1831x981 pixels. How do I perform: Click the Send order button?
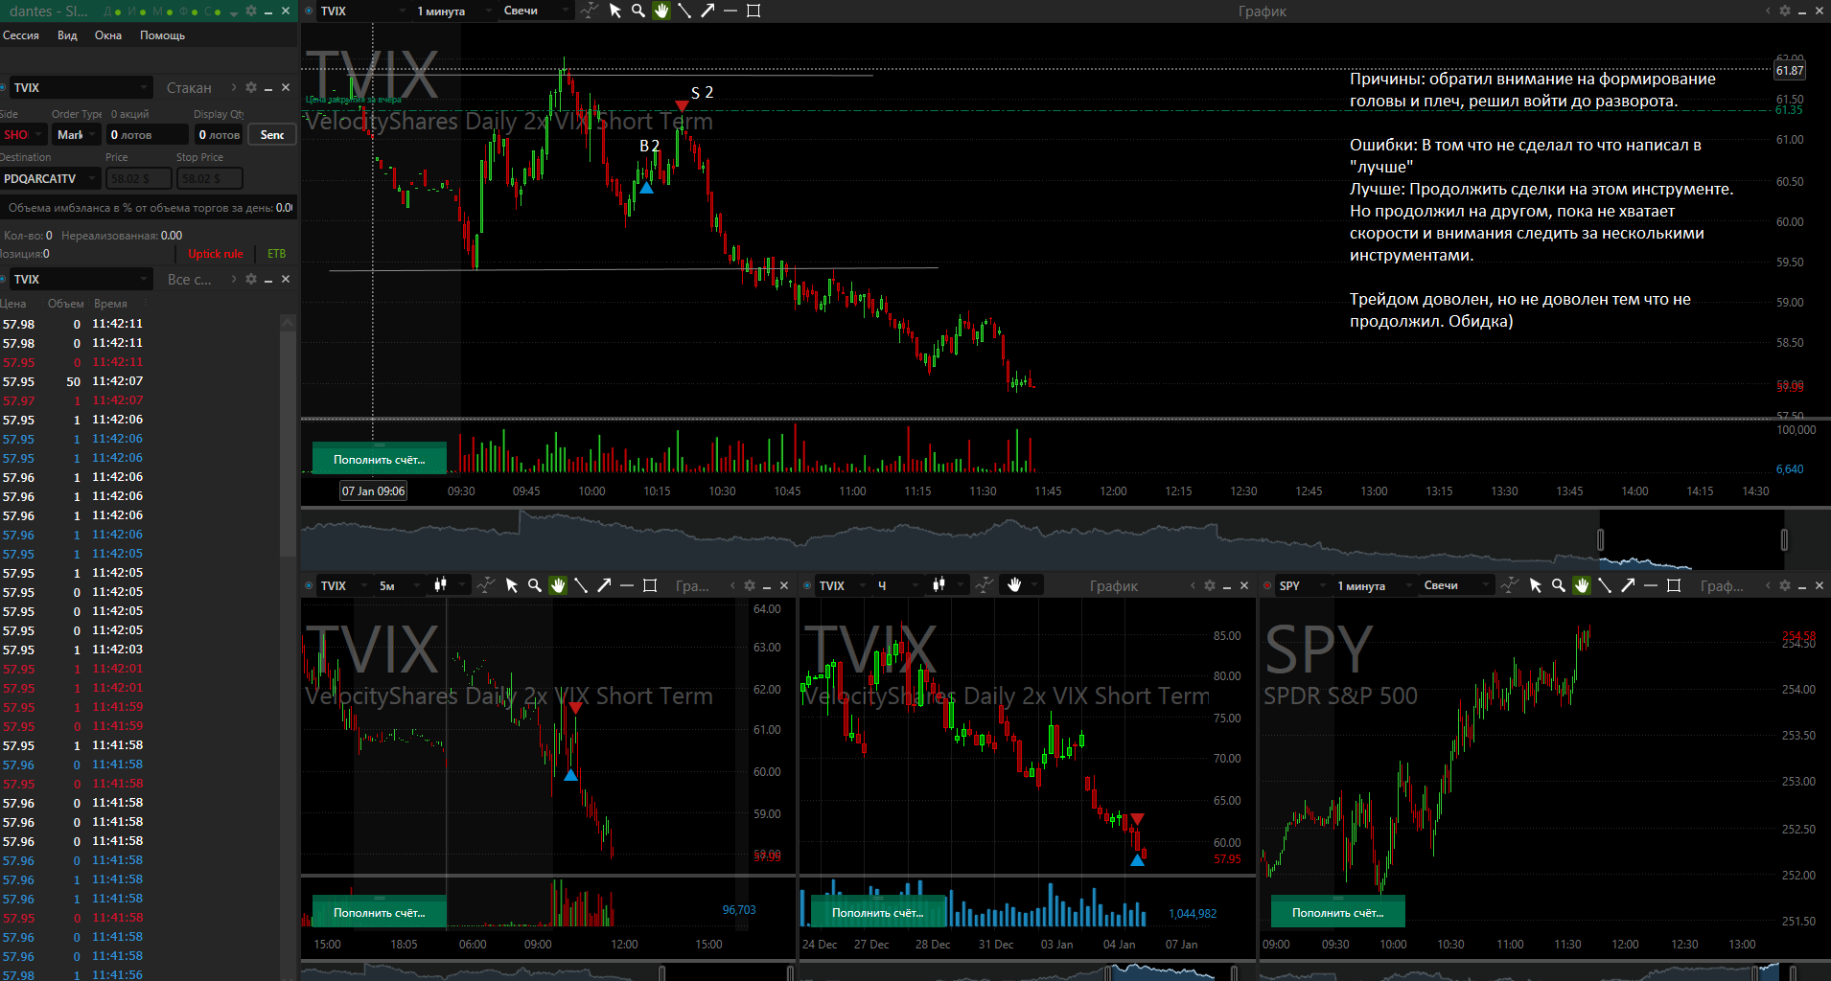pos(272,135)
